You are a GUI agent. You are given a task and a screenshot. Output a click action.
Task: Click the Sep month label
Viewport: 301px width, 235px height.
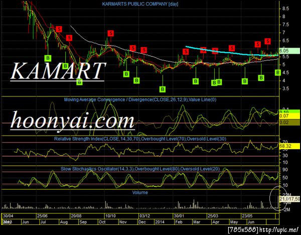tap(83, 222)
